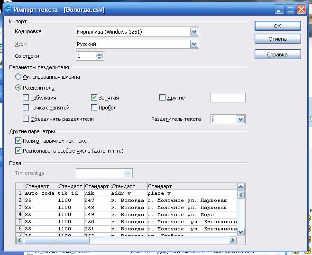Click the Отмена button
Viewport: 312px width, 255px height.
coord(277,38)
